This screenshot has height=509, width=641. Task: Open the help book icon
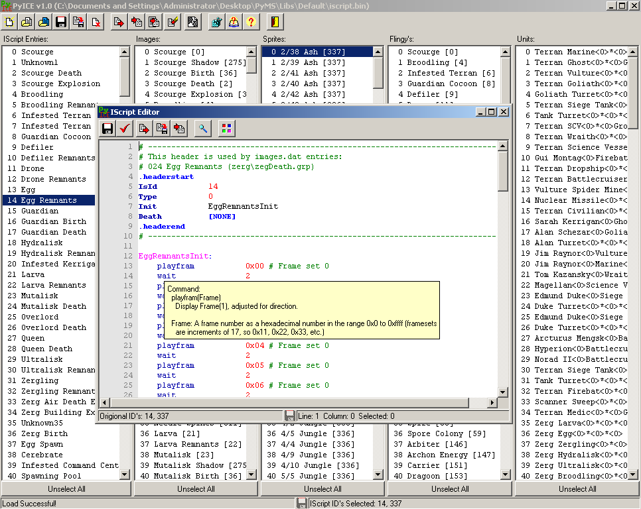(x=234, y=22)
